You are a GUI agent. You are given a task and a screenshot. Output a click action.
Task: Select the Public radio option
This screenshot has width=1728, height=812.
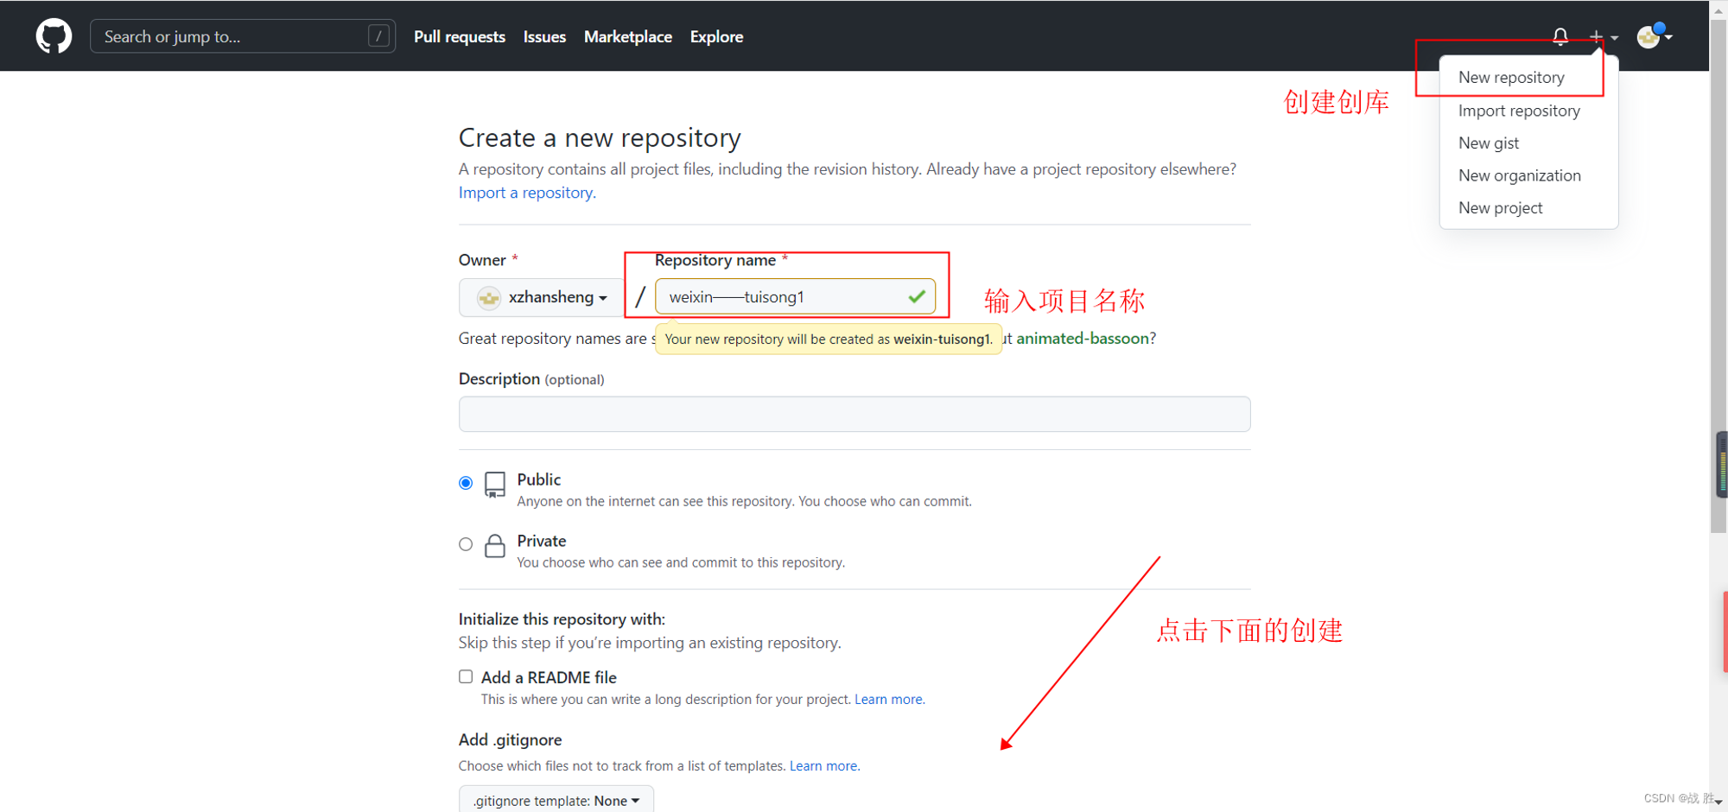click(x=466, y=483)
